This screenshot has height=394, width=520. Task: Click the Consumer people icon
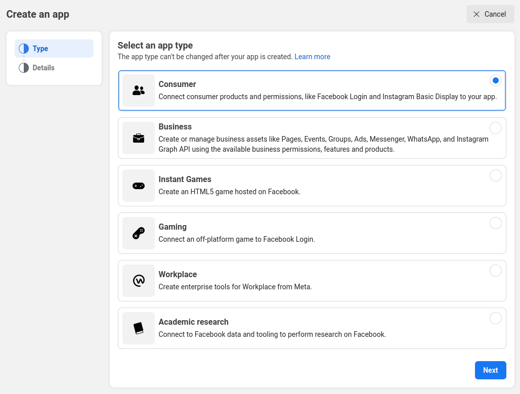tap(139, 91)
